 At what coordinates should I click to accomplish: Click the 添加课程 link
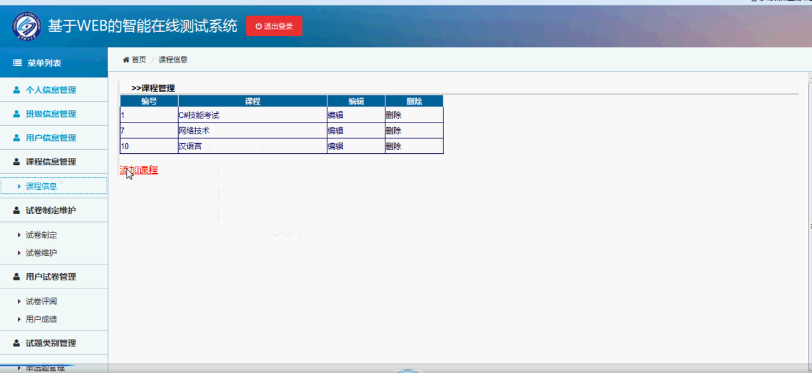click(x=139, y=170)
